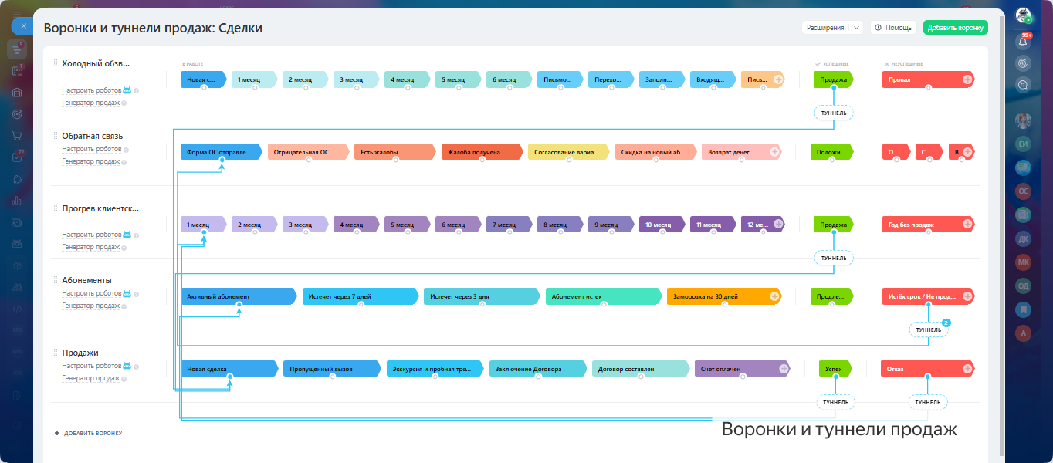This screenshot has height=463, width=1053.
Task: Click the green Добавить воронку button
Action: pyautogui.click(x=955, y=27)
